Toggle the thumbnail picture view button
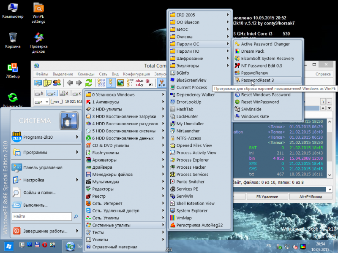 [120, 83]
